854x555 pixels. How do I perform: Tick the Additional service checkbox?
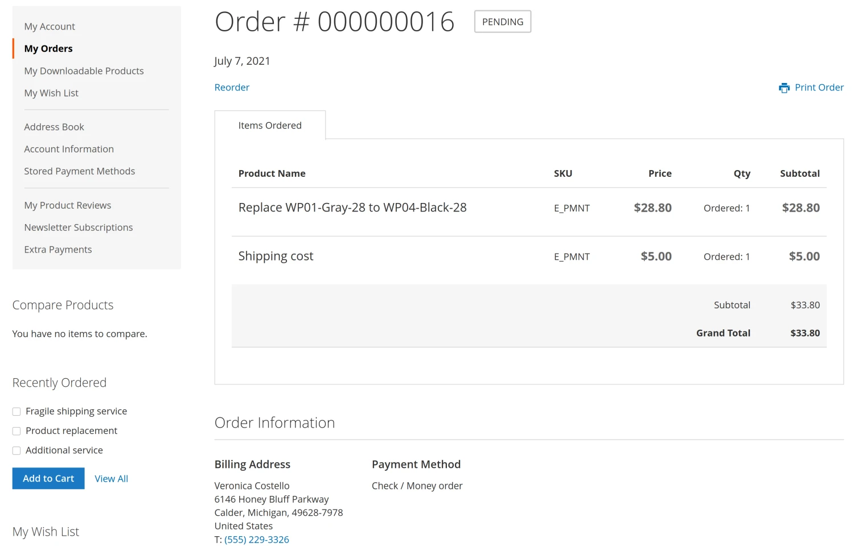click(17, 450)
